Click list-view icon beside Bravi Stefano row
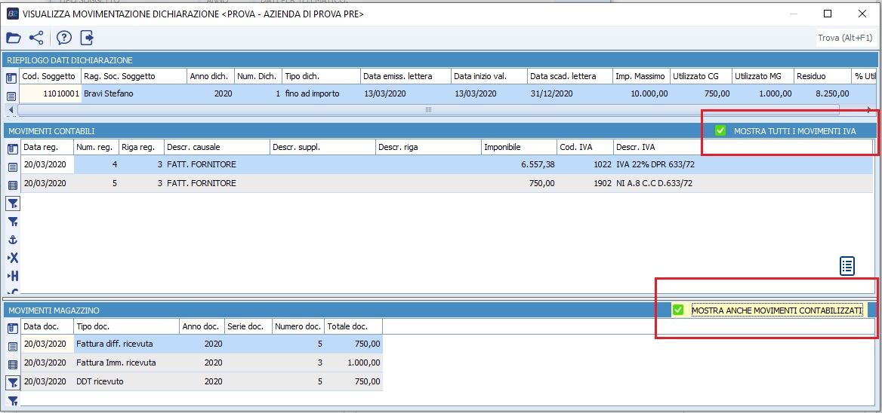Viewport: 882px width, 413px height. coord(11,96)
